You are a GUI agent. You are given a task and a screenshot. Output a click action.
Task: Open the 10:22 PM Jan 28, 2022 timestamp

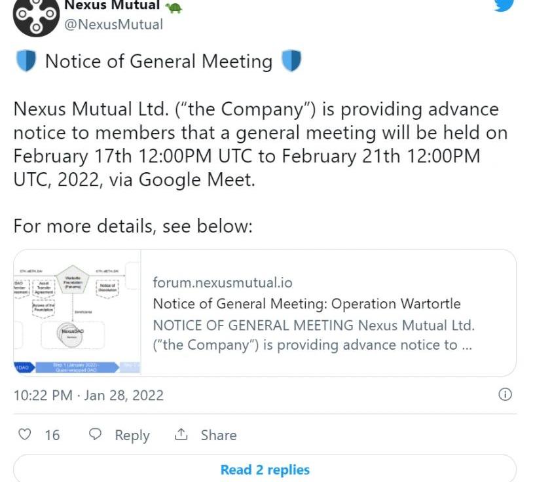coord(88,396)
